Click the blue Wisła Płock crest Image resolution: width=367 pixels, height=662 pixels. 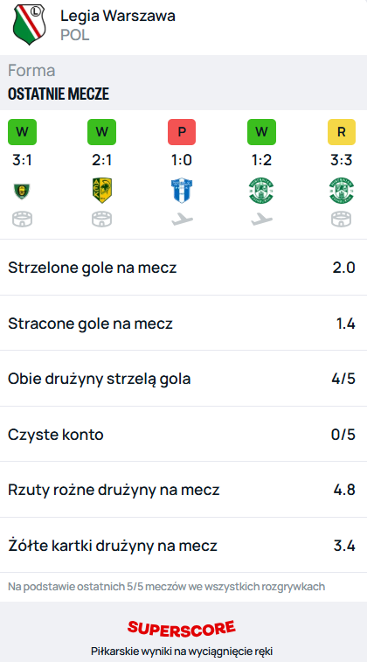coord(182,191)
